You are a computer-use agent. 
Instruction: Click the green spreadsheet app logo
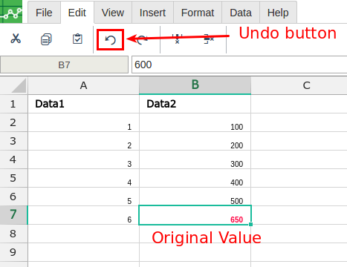pyautogui.click(x=11, y=11)
